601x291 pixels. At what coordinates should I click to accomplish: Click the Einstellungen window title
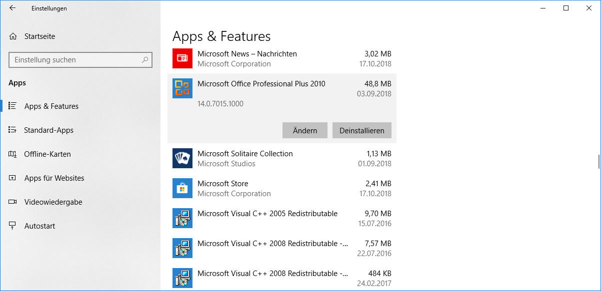pyautogui.click(x=49, y=8)
